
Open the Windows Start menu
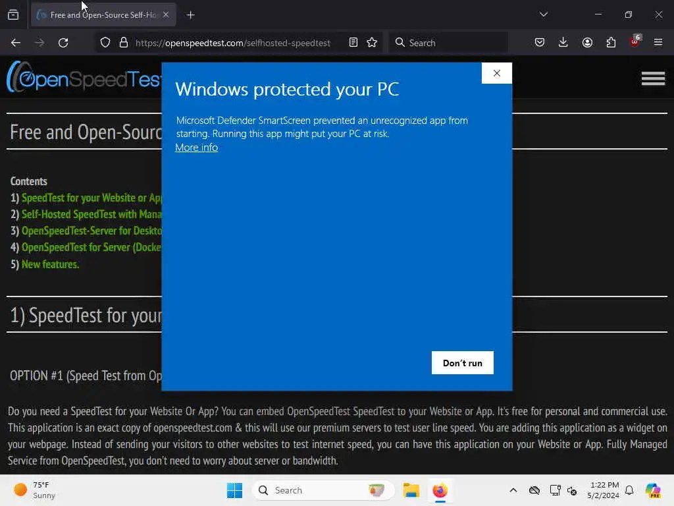tap(235, 490)
